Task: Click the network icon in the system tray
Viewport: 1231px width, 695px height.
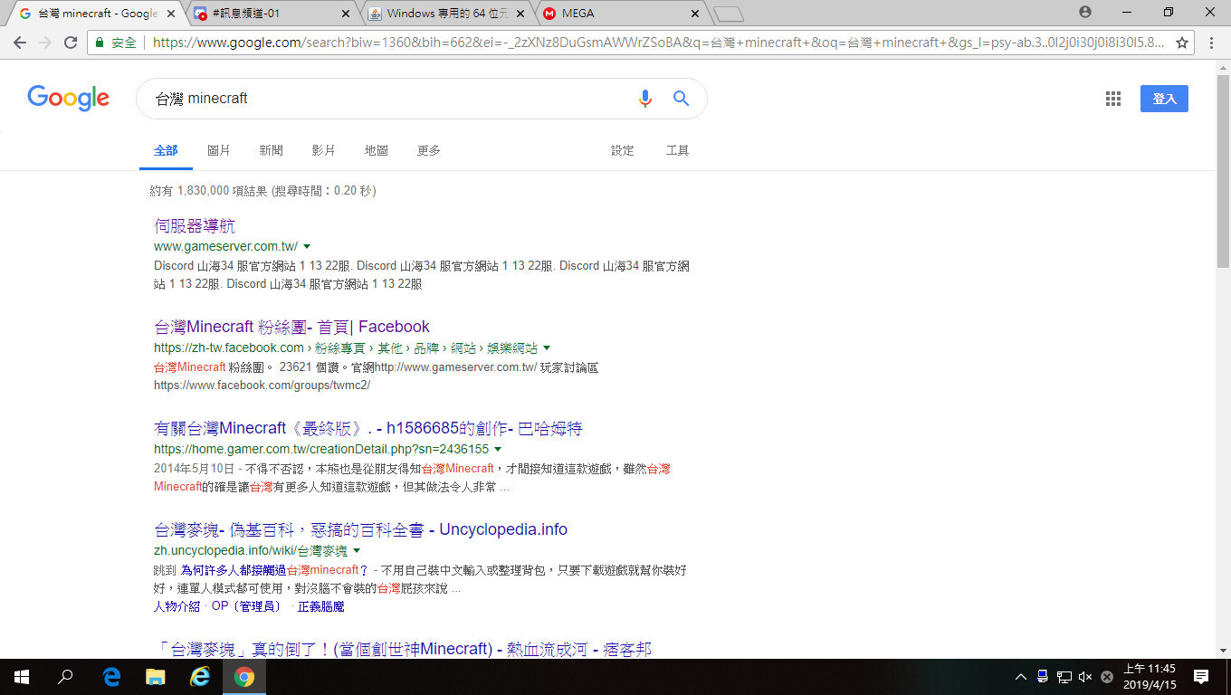Action: point(1064,677)
